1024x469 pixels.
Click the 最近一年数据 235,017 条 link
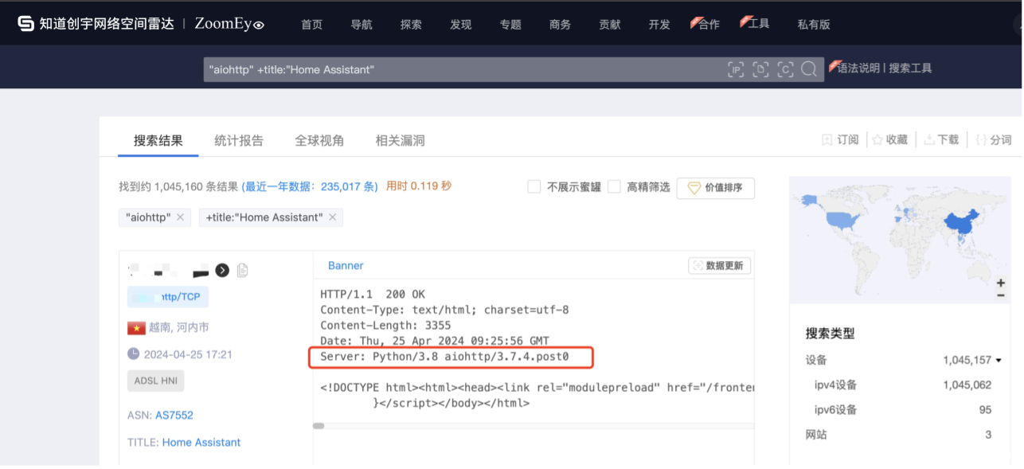point(310,186)
